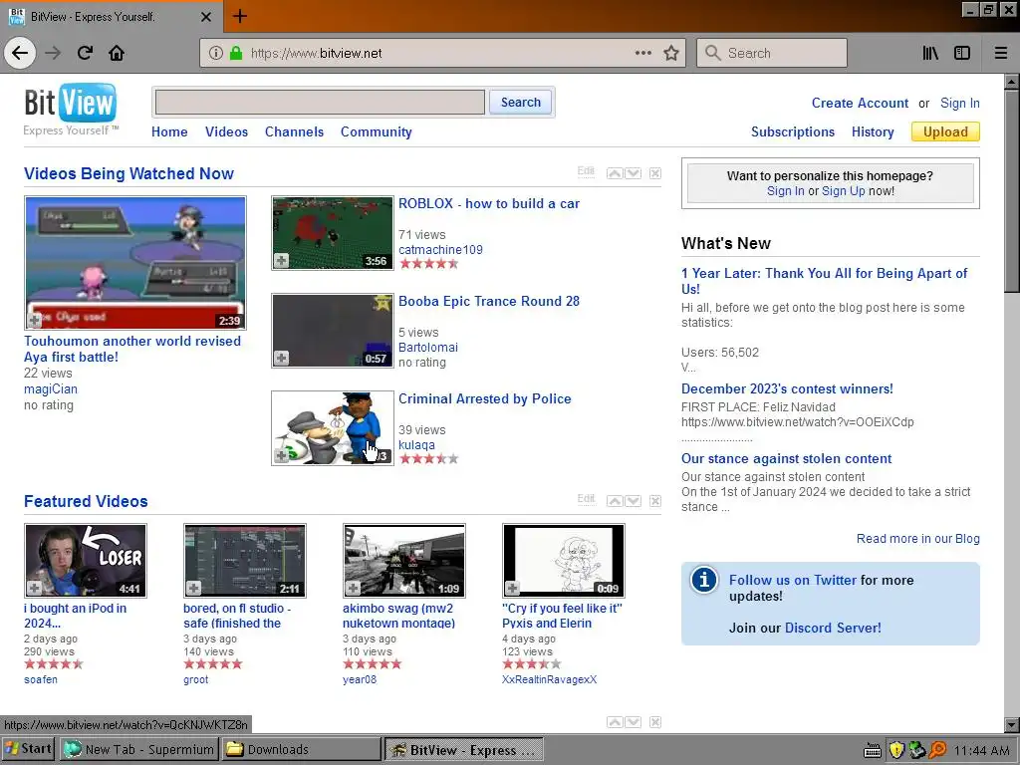
Task: Open Criminal Arrested by Police thumbnail
Action: pos(333,428)
